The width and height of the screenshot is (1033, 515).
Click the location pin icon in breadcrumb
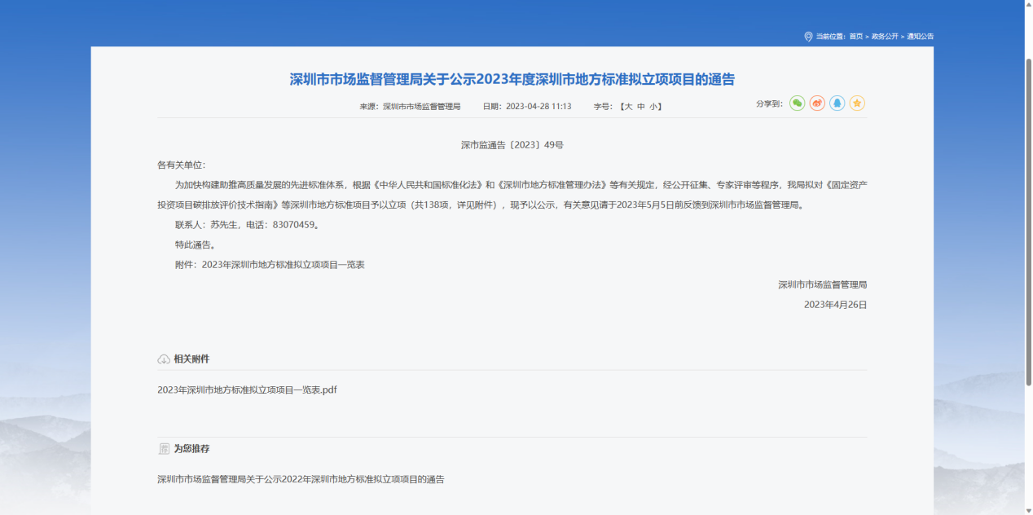pos(808,37)
